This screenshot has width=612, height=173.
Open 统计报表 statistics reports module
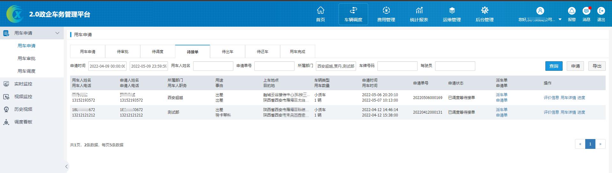419,14
